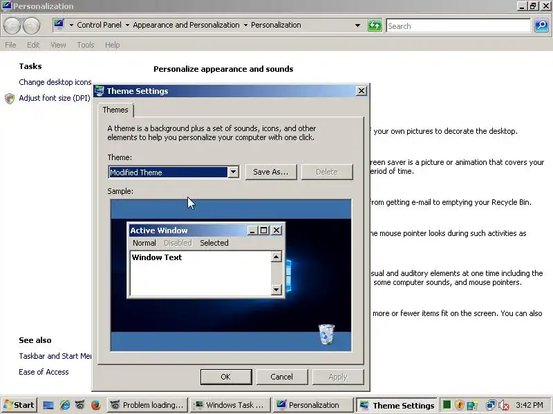
Task: Open Adjust font size (DPI) link
Action: (55, 98)
